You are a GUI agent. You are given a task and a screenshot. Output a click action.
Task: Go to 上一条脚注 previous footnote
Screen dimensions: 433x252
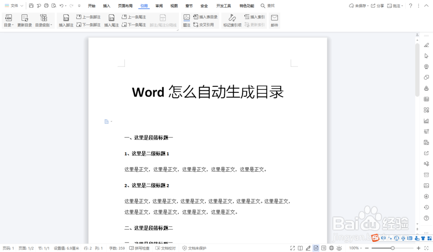coord(88,17)
